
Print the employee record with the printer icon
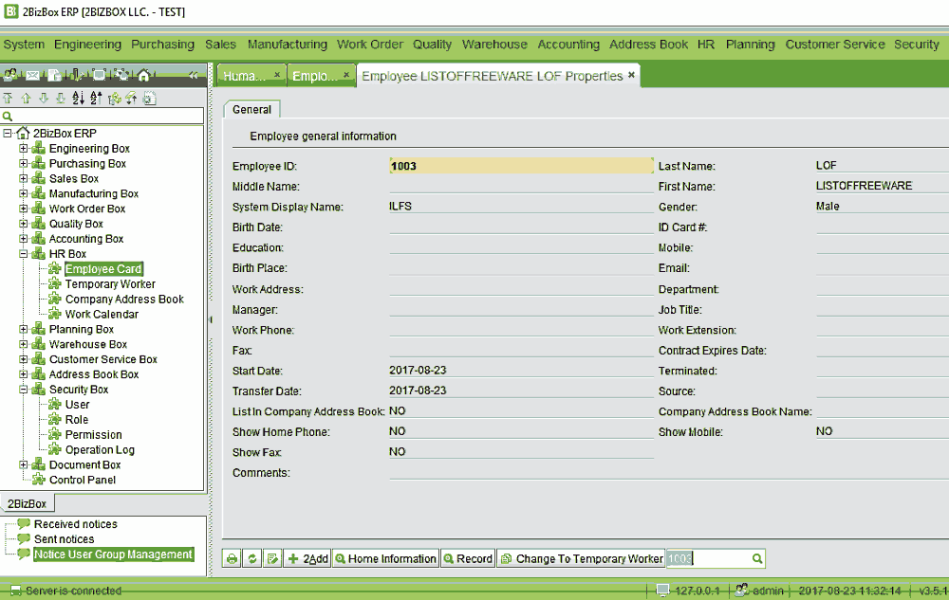point(232,559)
